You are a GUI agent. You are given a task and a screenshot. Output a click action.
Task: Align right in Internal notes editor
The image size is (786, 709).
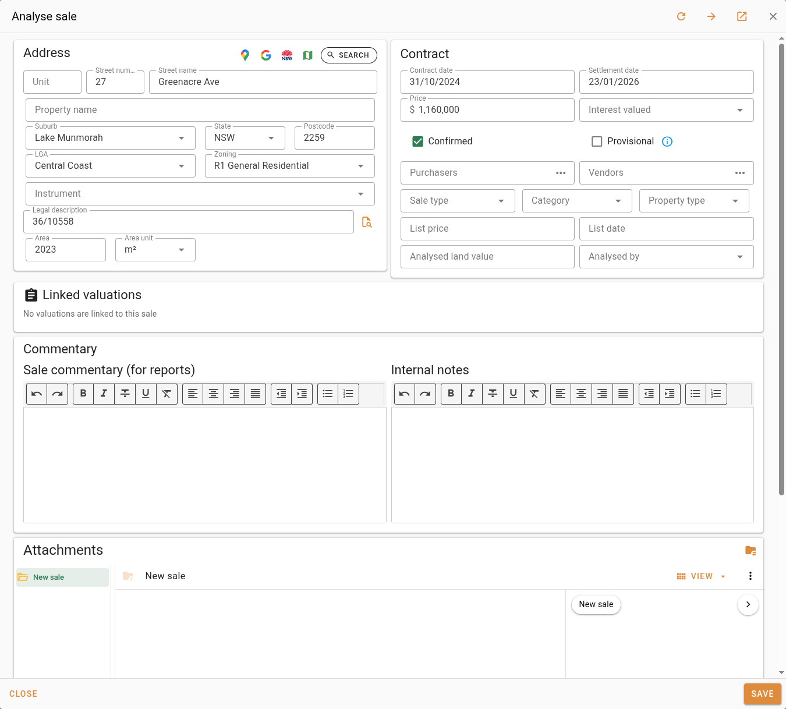tap(602, 394)
